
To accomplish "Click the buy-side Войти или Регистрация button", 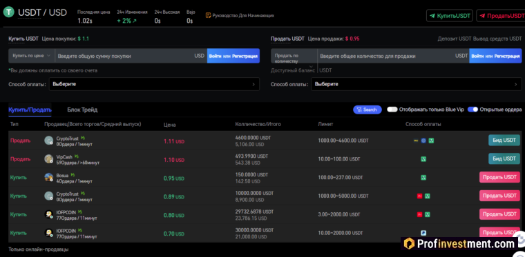I will point(233,56).
